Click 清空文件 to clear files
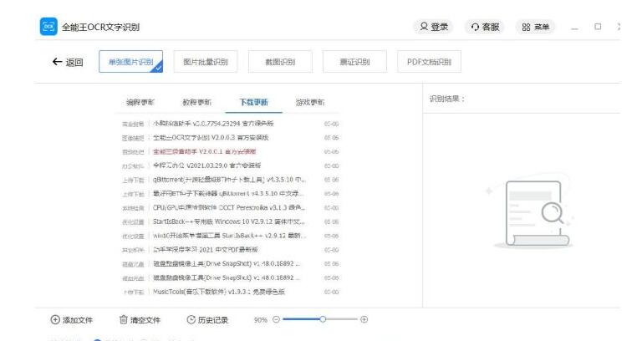637x341 pixels. coord(140,320)
